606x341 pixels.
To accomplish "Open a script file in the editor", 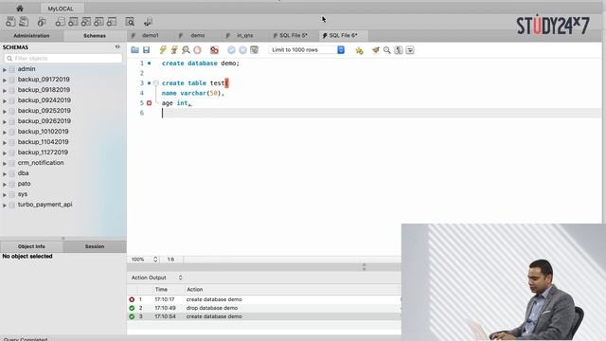I will pyautogui.click(x=134, y=50).
